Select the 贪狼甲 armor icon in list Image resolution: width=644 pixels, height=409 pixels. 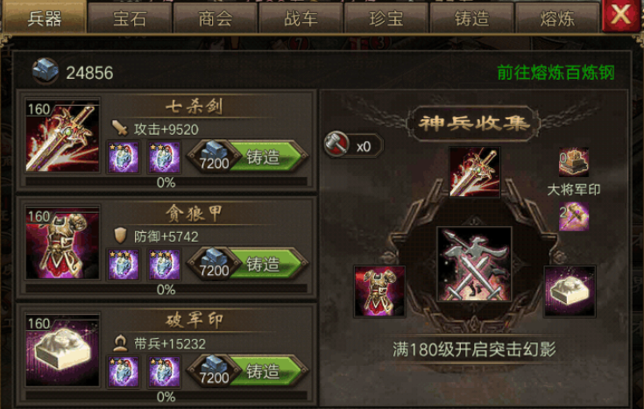click(x=62, y=243)
